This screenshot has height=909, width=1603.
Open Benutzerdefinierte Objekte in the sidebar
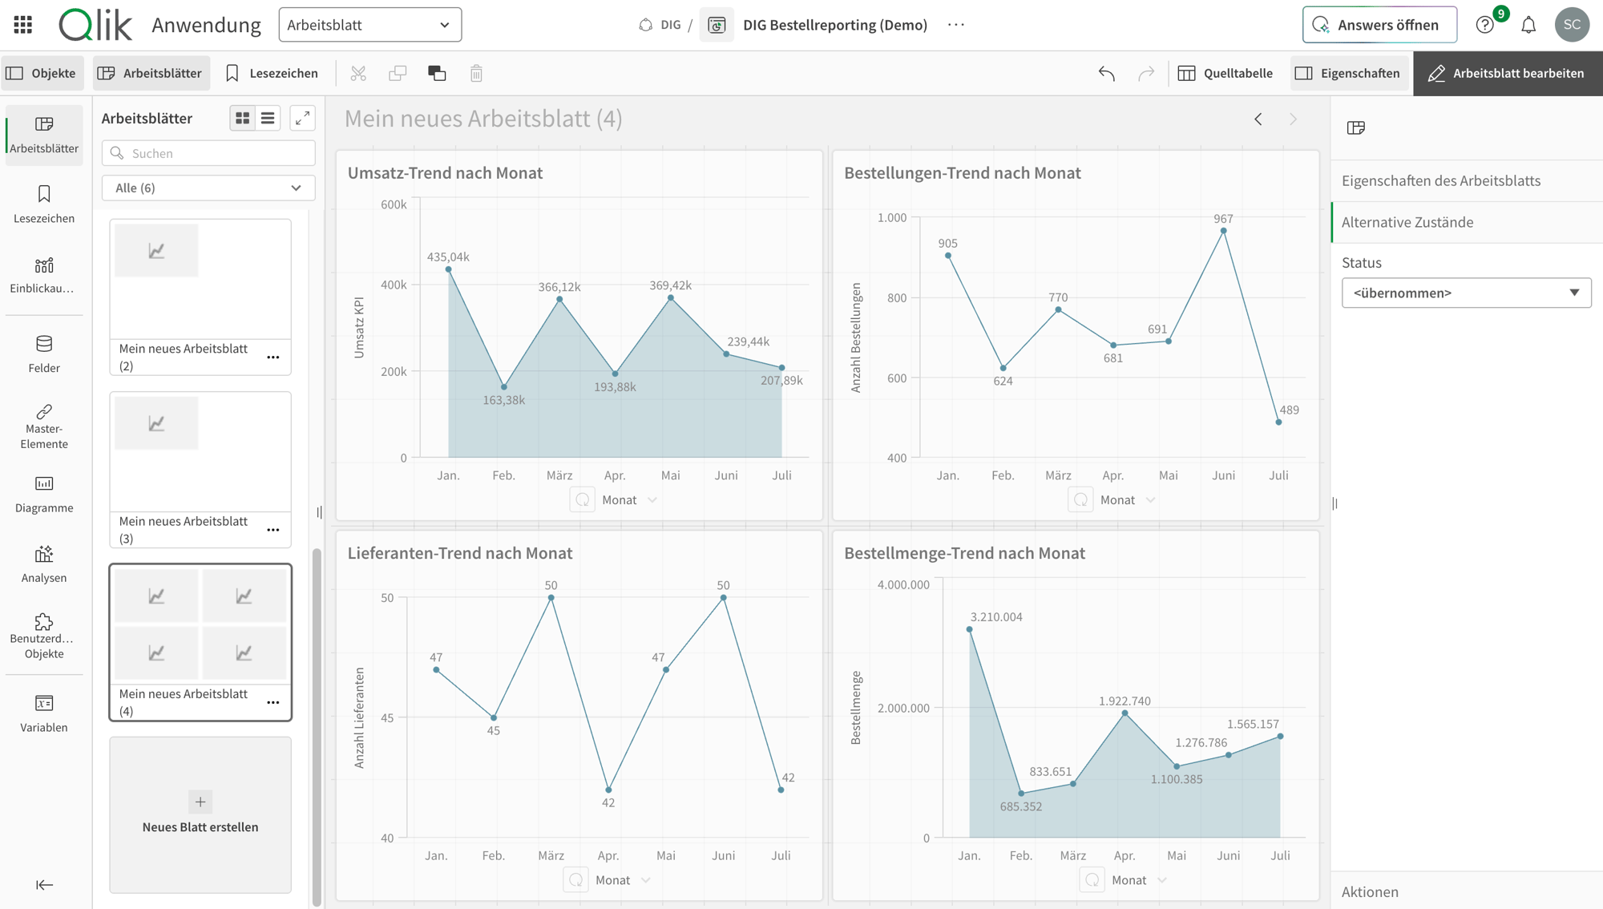(x=44, y=636)
